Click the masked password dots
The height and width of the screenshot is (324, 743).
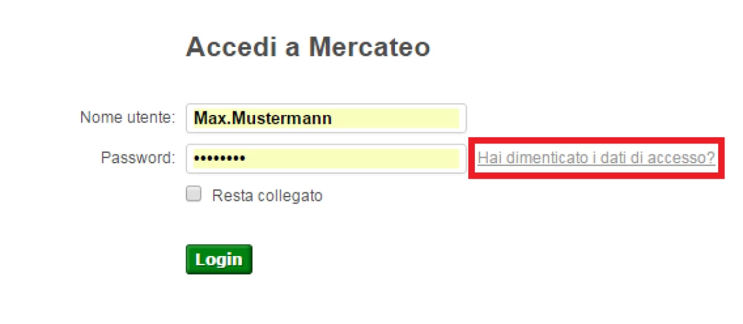tap(219, 159)
